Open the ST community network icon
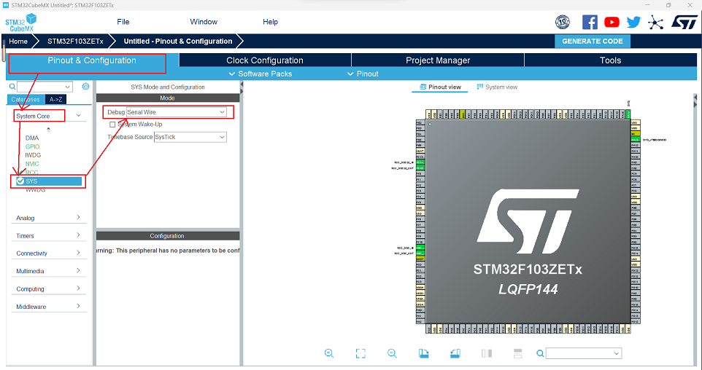The image size is (702, 370). [x=655, y=23]
